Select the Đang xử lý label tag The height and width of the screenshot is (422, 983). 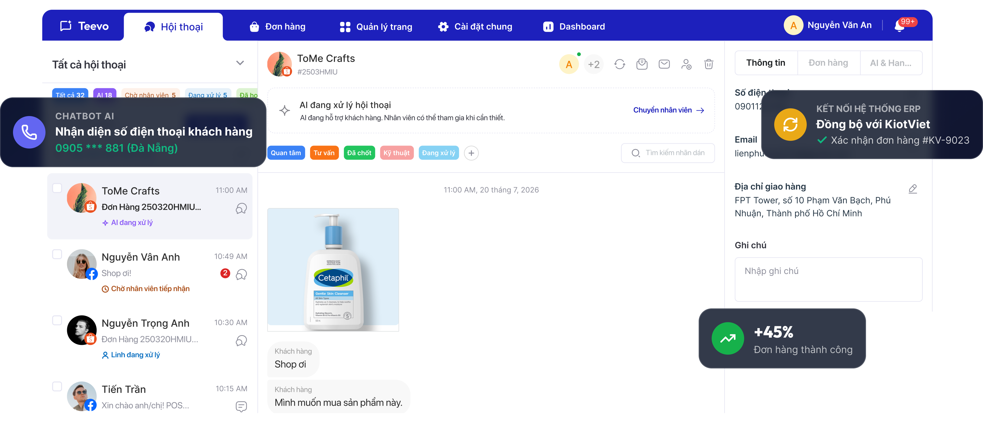(x=438, y=153)
